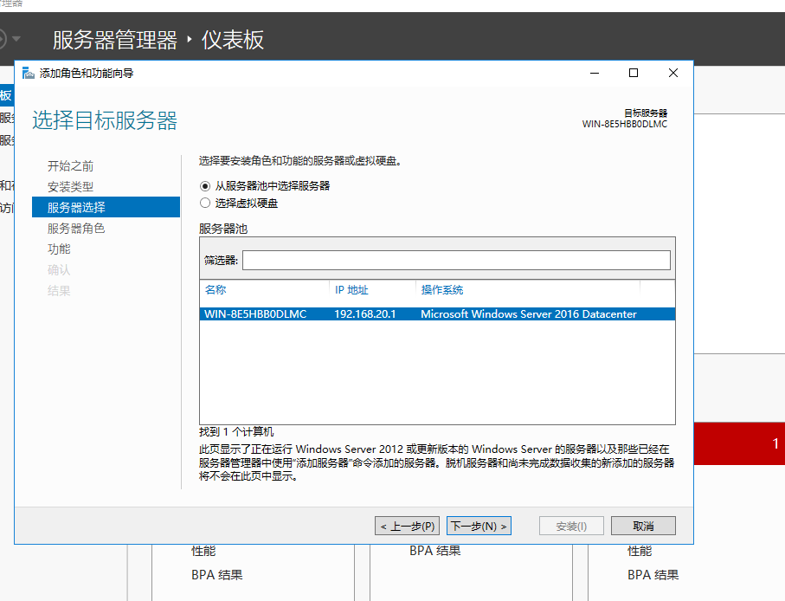This screenshot has width=785, height=601.
Task: Click the 选择目标服务器 page heading
Action: pyautogui.click(x=105, y=120)
